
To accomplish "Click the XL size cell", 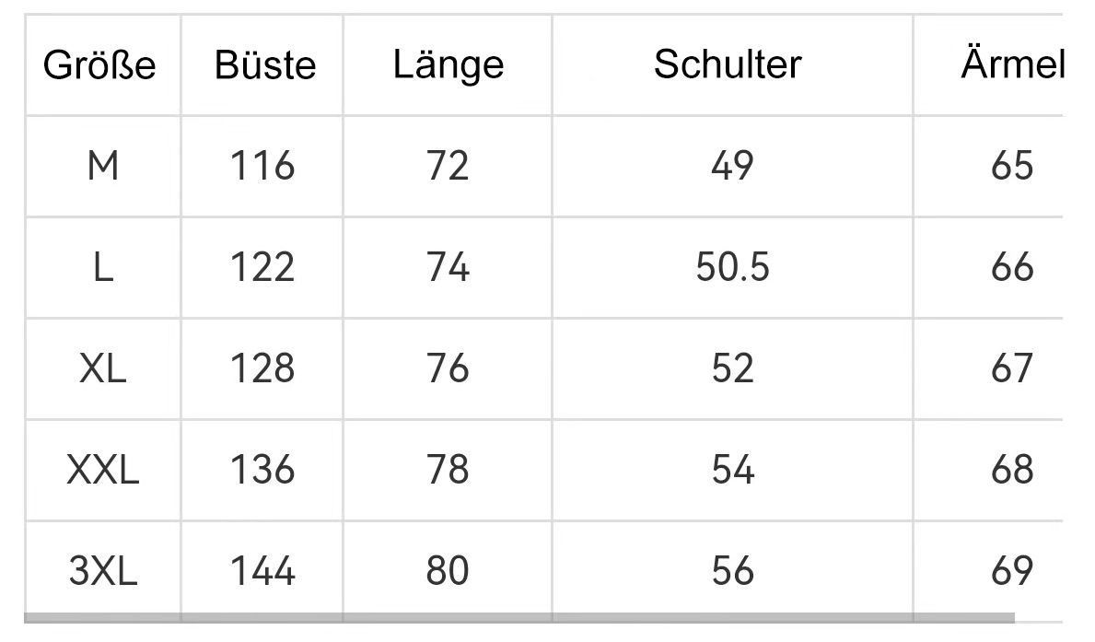I will pyautogui.click(x=102, y=369).
